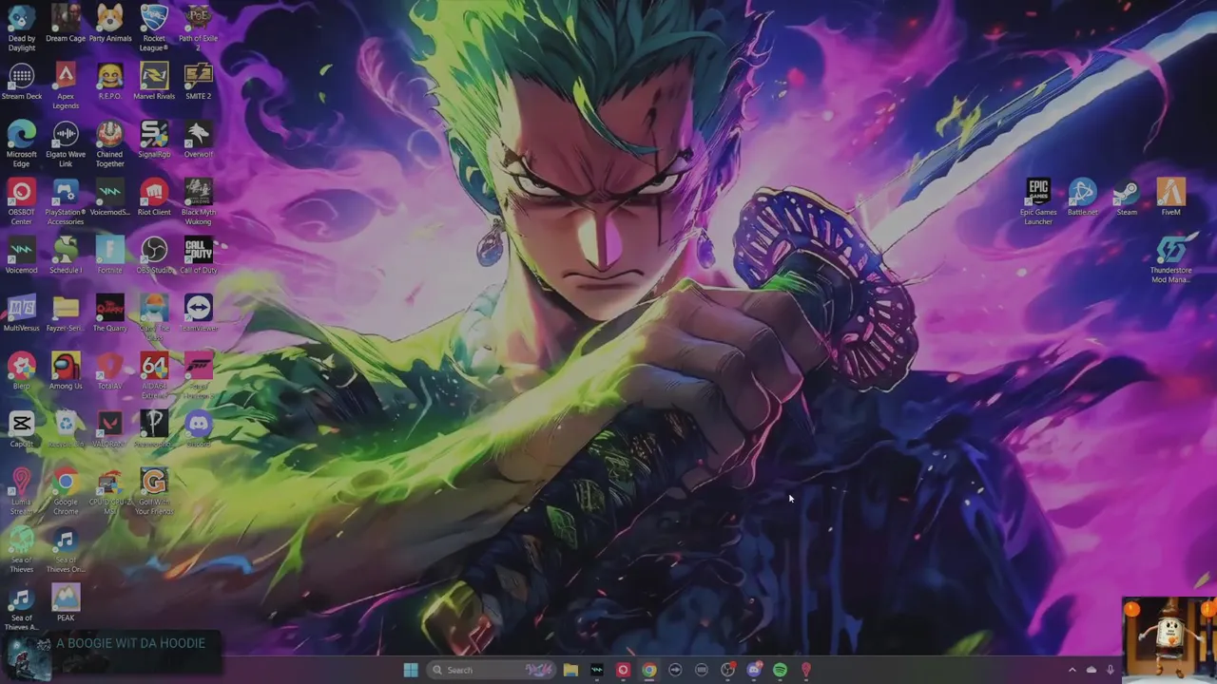Screen dimensions: 1217x684
Task: Open the Windows Start menu
Action: tap(410, 670)
